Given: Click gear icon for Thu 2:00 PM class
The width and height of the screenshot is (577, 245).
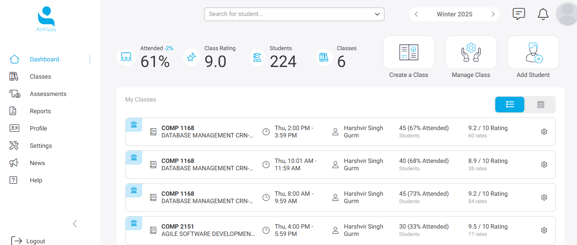Looking at the screenshot, I should [544, 132].
